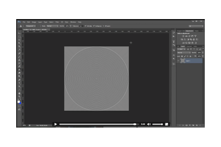Select the Zoom tool
This screenshot has width=221, height=147.
click(x=19, y=97)
